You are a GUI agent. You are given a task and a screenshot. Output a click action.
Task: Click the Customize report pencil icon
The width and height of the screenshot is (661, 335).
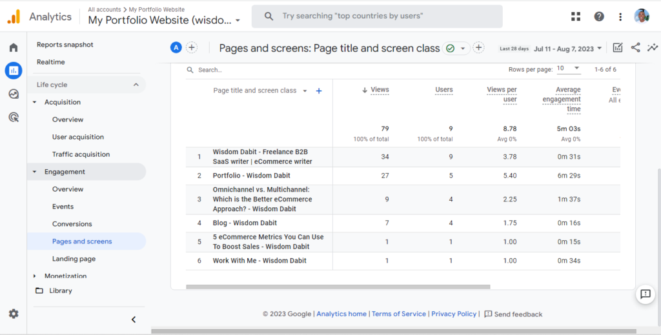618,48
